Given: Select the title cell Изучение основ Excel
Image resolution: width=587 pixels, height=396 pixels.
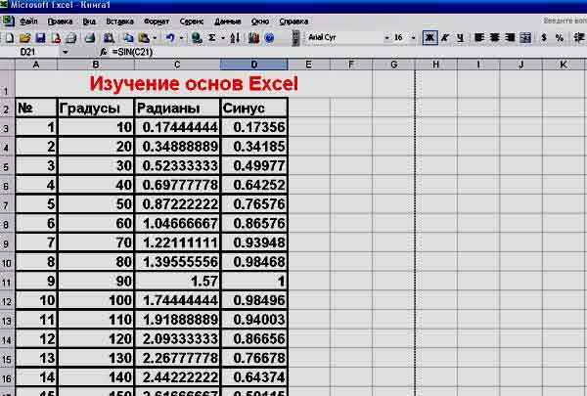Looking at the screenshot, I should click(194, 83).
